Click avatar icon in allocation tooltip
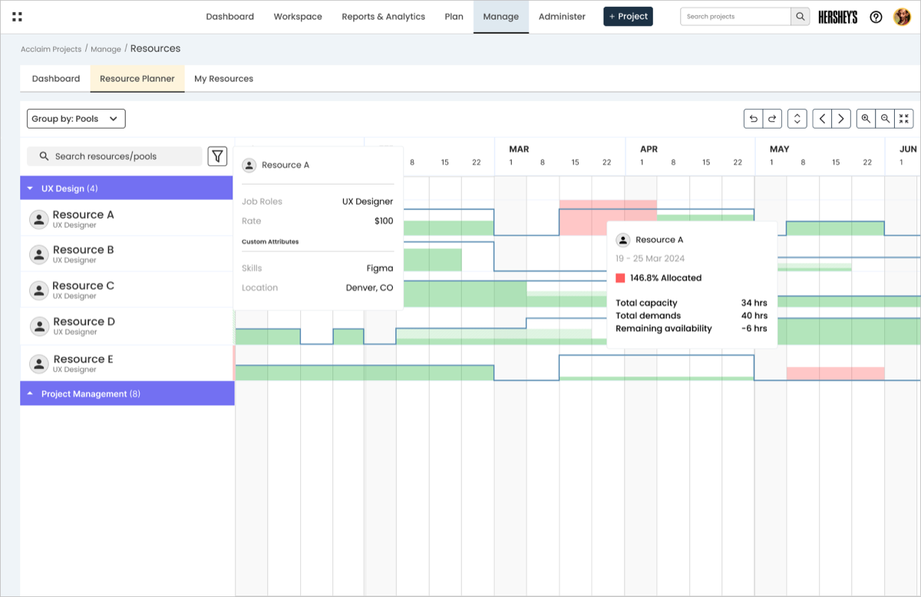 pyautogui.click(x=623, y=240)
